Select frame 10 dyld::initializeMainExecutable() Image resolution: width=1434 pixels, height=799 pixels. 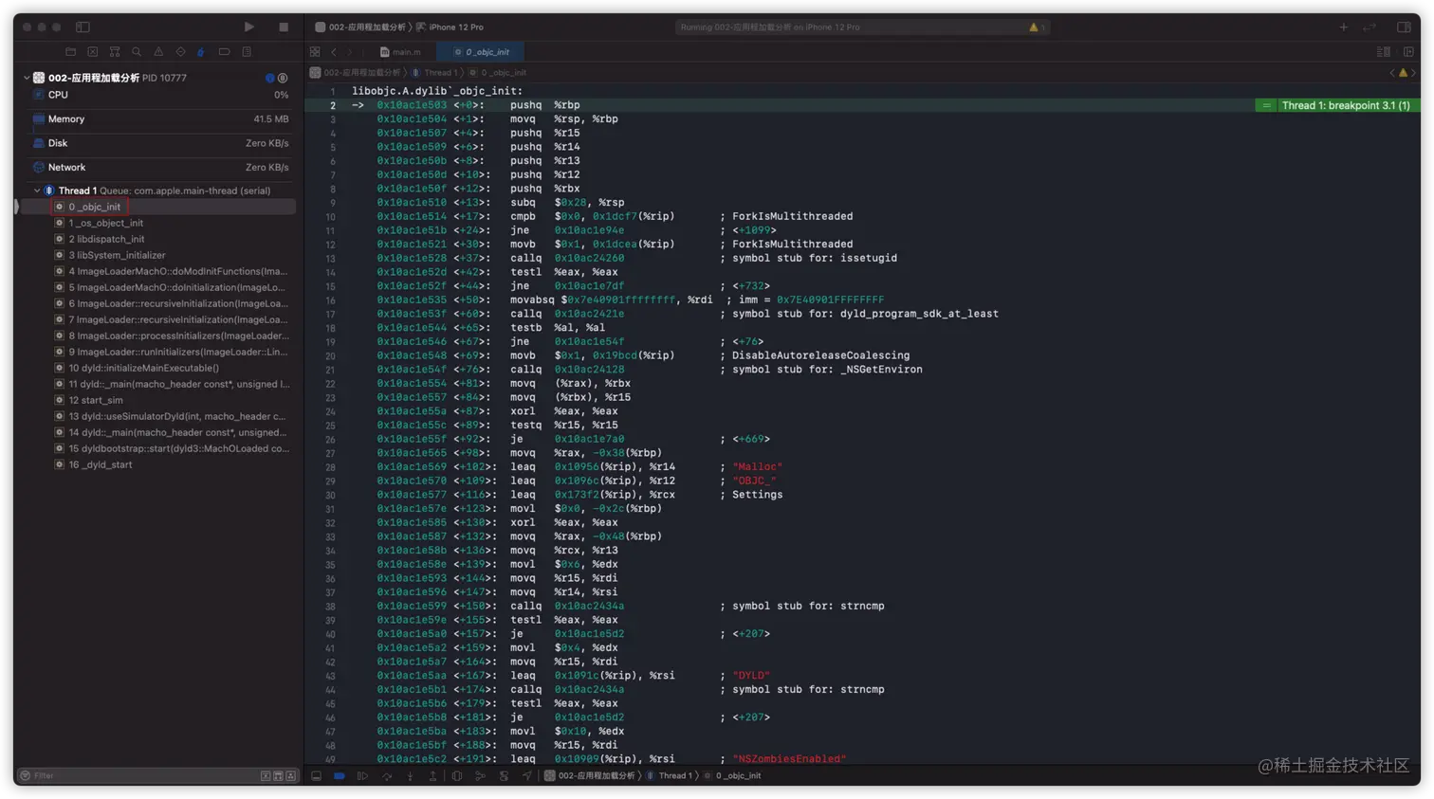tap(158, 368)
